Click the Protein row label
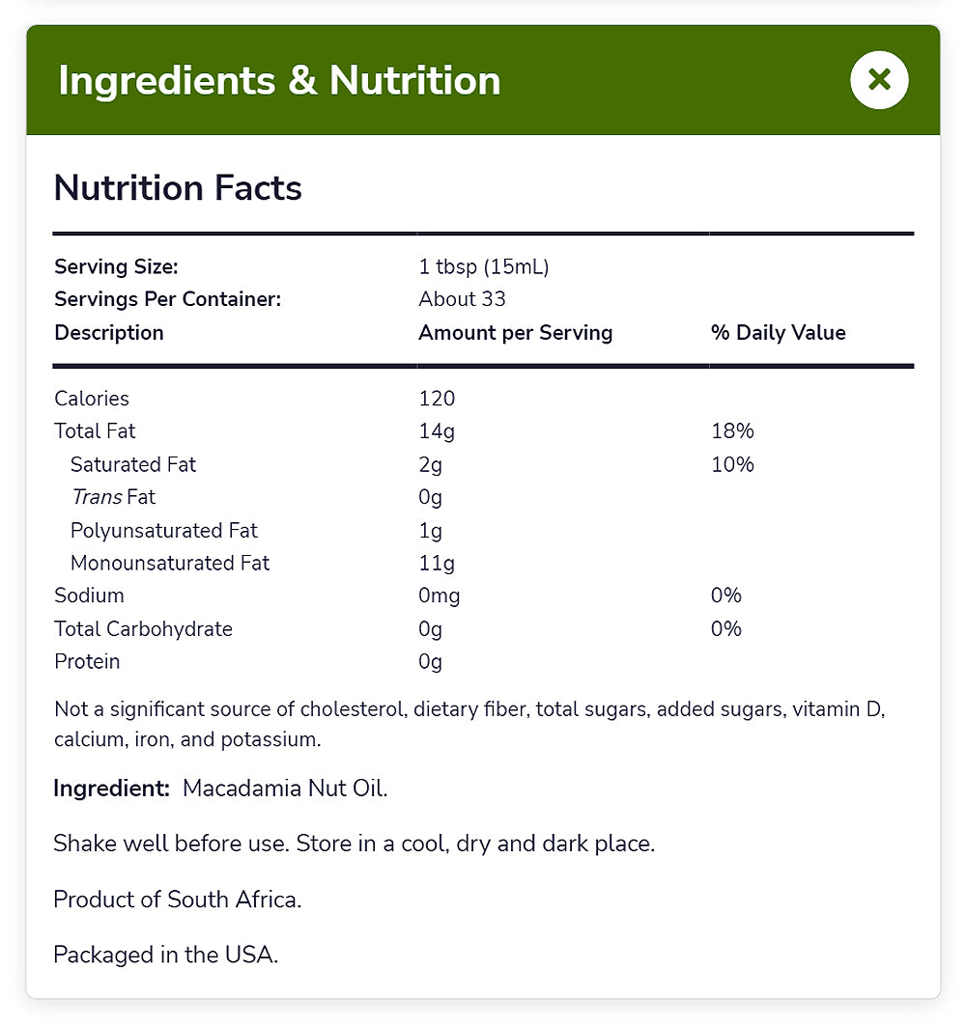966x1025 pixels. (x=87, y=661)
